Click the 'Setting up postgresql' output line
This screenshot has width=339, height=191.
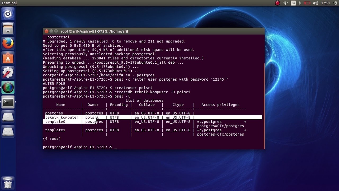click(92, 71)
